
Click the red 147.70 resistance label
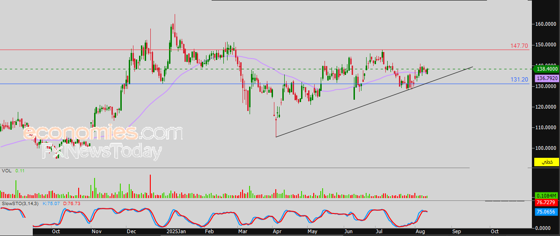coord(520,46)
